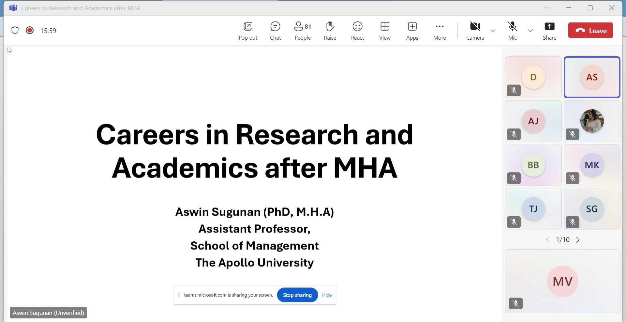Select the AS participant tile
The image size is (626, 322).
click(x=592, y=77)
